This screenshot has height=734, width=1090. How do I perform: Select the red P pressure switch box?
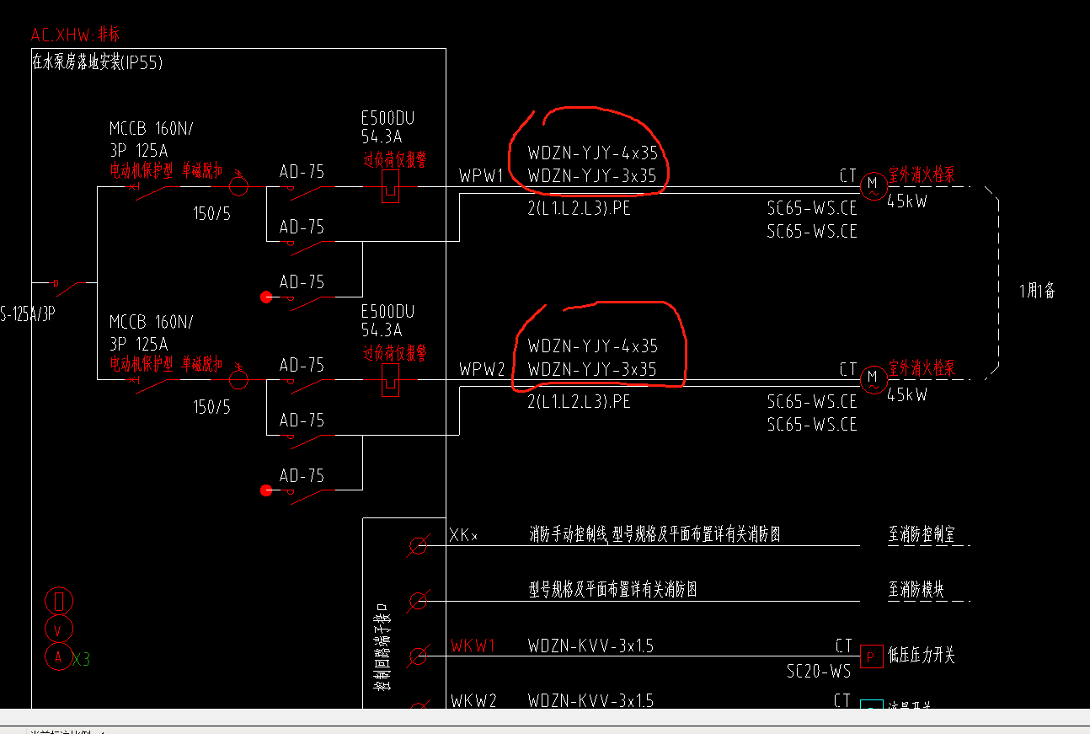tap(871, 656)
